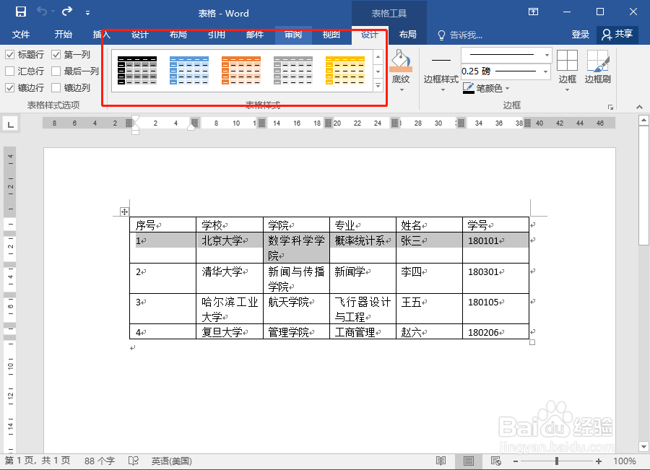
Task: Click the zoom out minus button
Action: coord(516,461)
